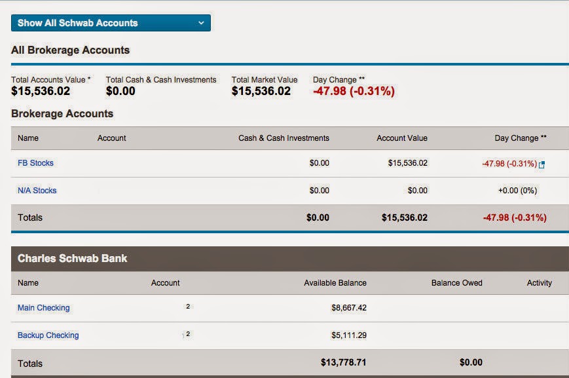The height and width of the screenshot is (378, 569).
Task: Click the Brokerage Accounts heading above the table
Action: [x=62, y=113]
